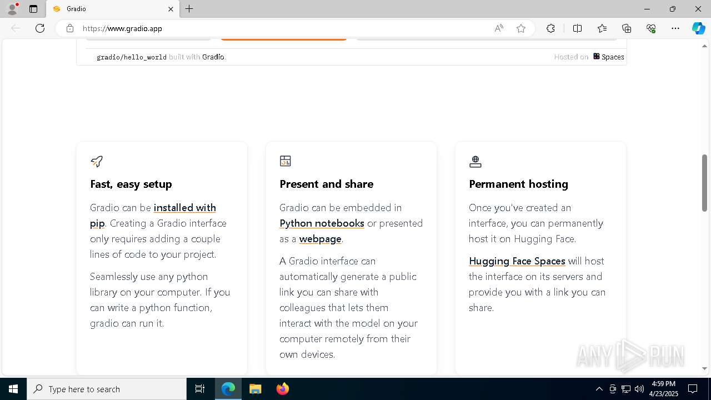The image size is (711, 400).
Task: Visit the Hugging Face Spaces link
Action: [x=517, y=261]
